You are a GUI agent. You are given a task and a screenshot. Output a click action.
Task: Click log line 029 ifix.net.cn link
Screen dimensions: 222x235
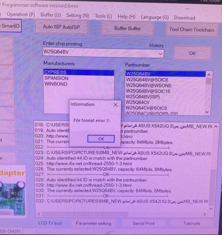(x=89, y=185)
